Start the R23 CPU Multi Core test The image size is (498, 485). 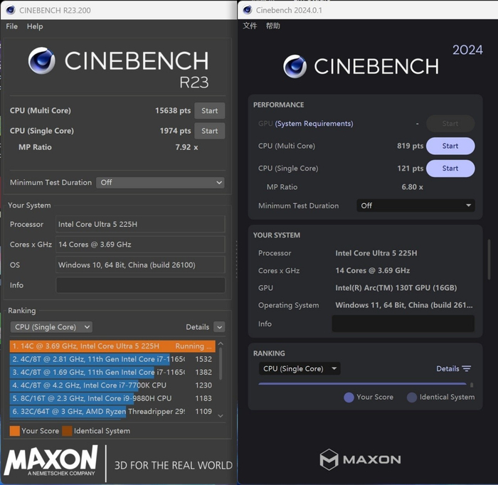click(210, 111)
